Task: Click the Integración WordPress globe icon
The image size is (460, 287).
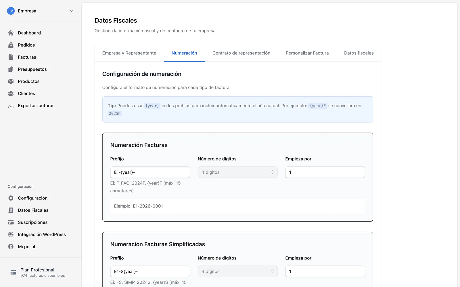Action: tap(11, 234)
